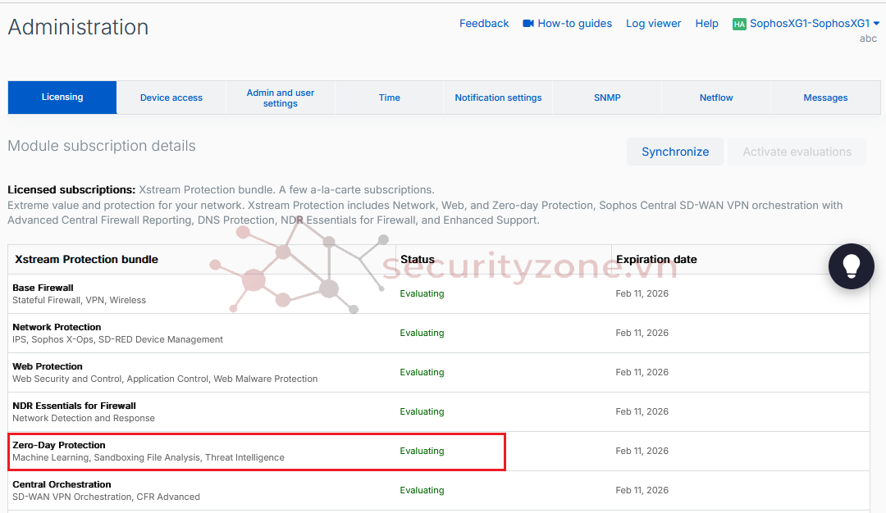Click the lightbulb assistant icon

pyautogui.click(x=851, y=266)
